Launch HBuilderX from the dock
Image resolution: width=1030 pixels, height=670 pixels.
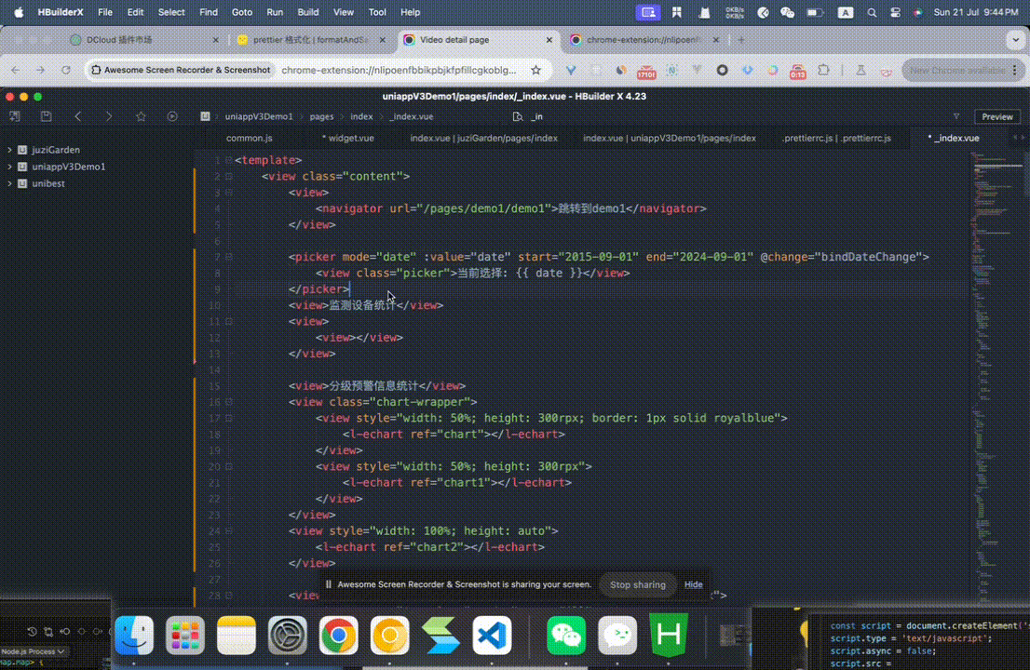(667, 636)
